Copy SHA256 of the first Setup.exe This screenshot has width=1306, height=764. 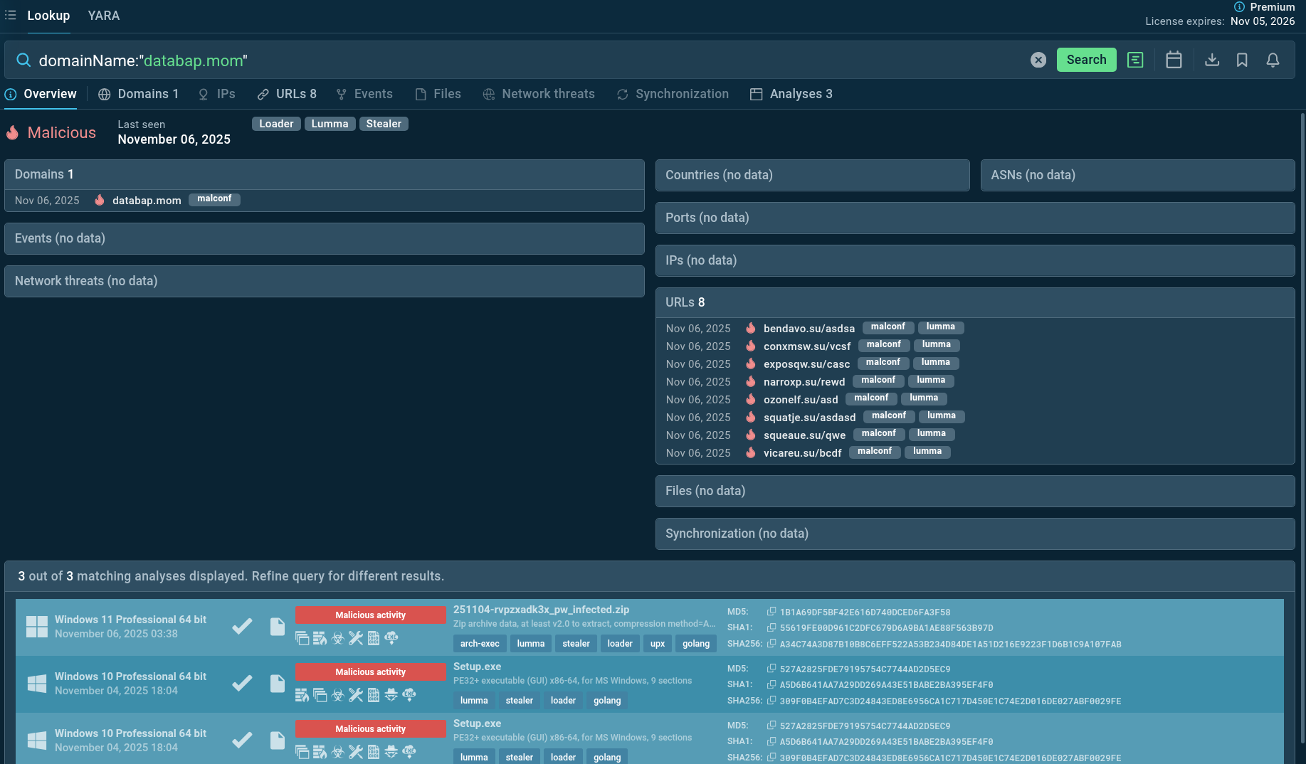[x=771, y=701]
